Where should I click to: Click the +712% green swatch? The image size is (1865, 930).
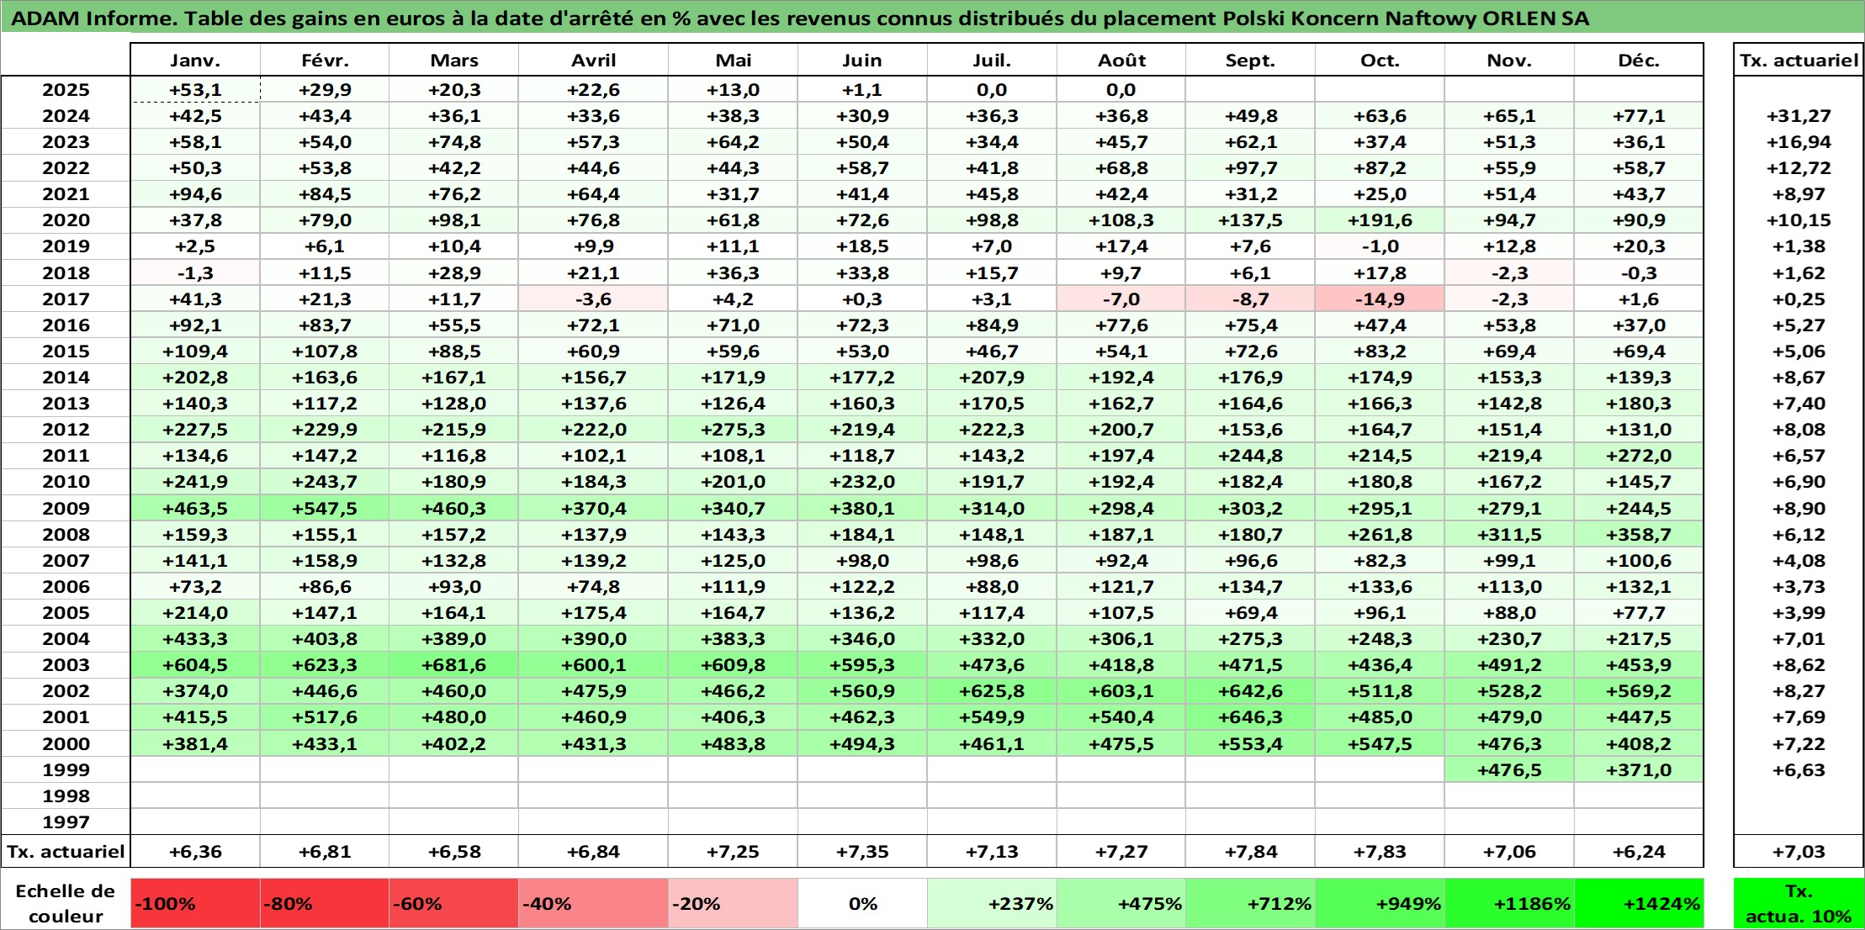pyautogui.click(x=1250, y=904)
